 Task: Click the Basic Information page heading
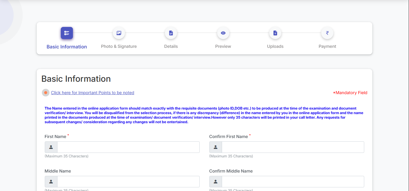(x=76, y=79)
